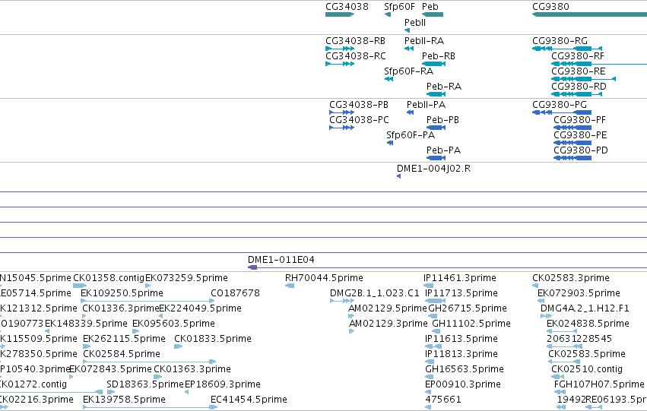Click the DMG2B.1_1.O23.C1 feature
647x411 pixels.
coord(342,301)
